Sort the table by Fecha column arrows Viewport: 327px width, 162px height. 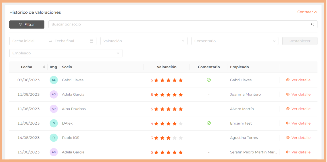pyautogui.click(x=44, y=67)
